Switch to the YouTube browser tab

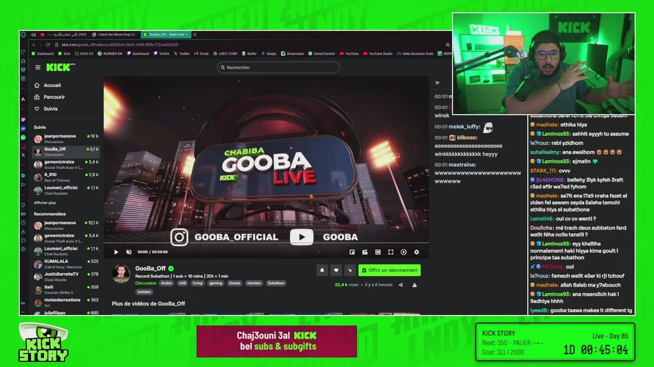(x=63, y=35)
